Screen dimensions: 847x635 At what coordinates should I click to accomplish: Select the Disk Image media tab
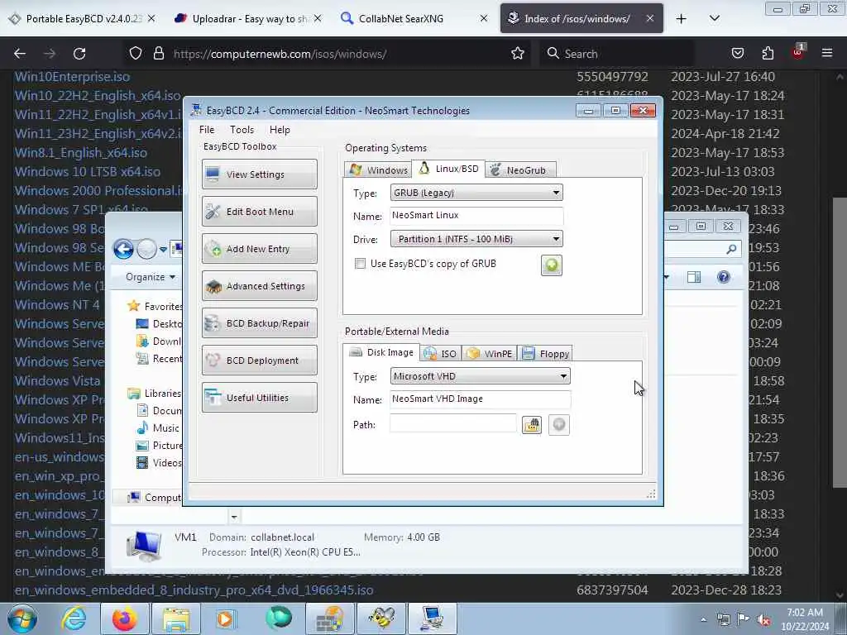pos(381,352)
